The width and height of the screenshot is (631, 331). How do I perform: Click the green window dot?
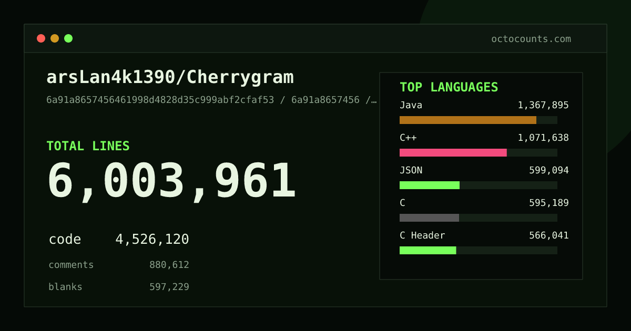(68, 38)
